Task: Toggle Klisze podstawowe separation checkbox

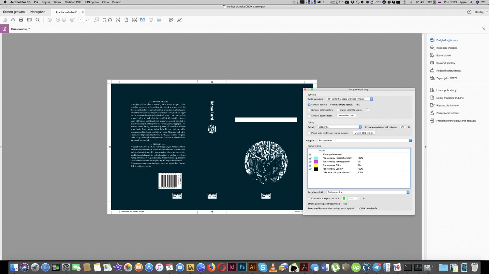Action: (x=310, y=155)
